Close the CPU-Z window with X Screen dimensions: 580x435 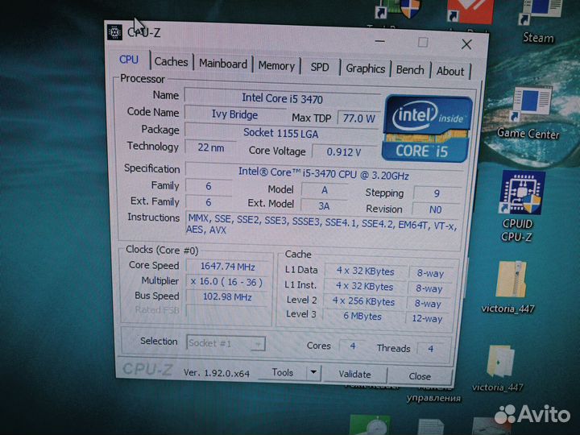point(466,44)
